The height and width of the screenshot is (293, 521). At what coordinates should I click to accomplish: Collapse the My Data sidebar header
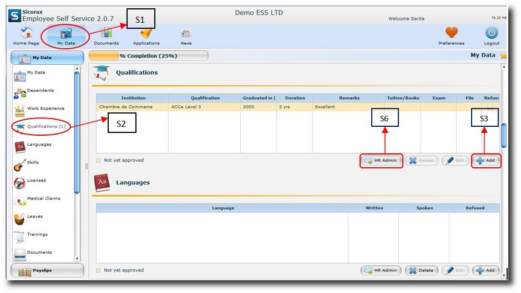47,58
